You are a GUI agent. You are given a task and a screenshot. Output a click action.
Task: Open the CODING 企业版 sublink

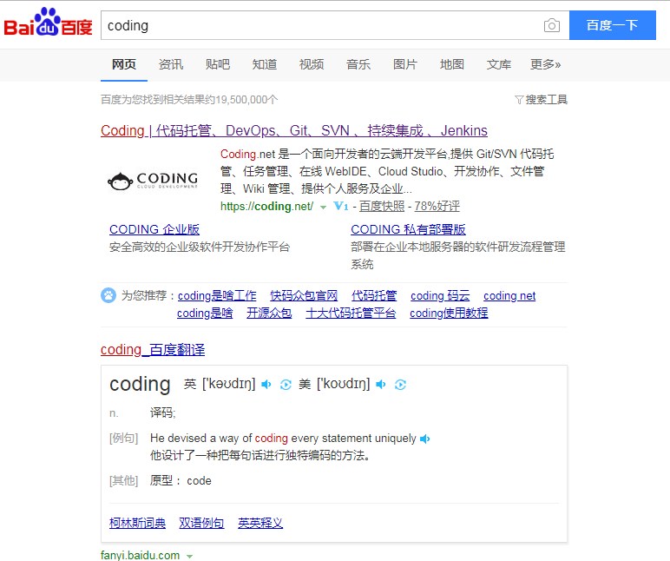154,229
